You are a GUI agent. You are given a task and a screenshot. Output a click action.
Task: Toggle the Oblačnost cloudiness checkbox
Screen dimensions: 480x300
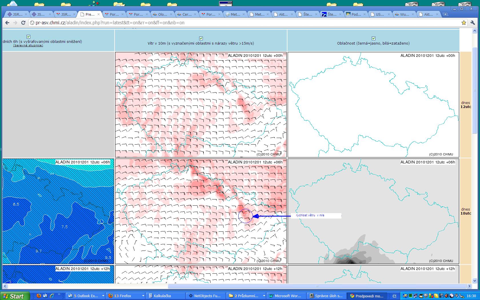point(373,38)
